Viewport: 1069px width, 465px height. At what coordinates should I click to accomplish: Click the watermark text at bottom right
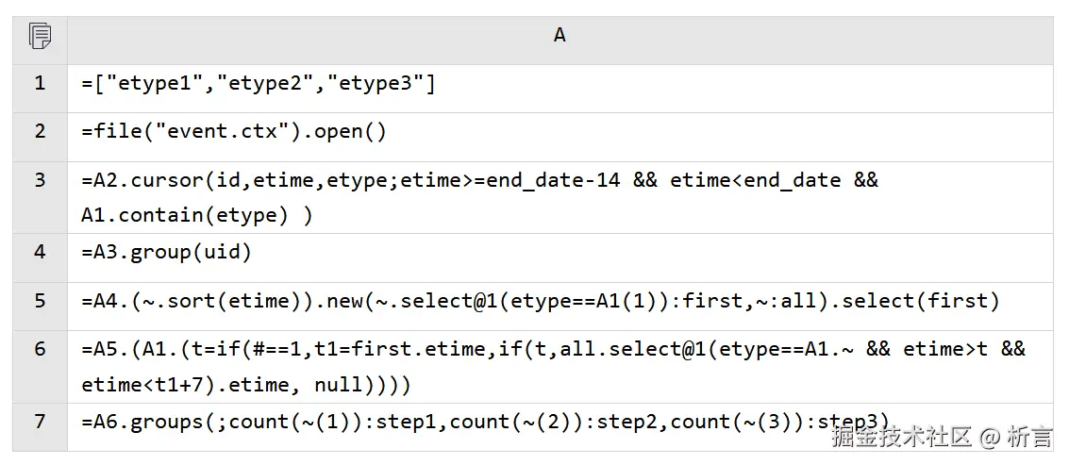[x=942, y=437]
